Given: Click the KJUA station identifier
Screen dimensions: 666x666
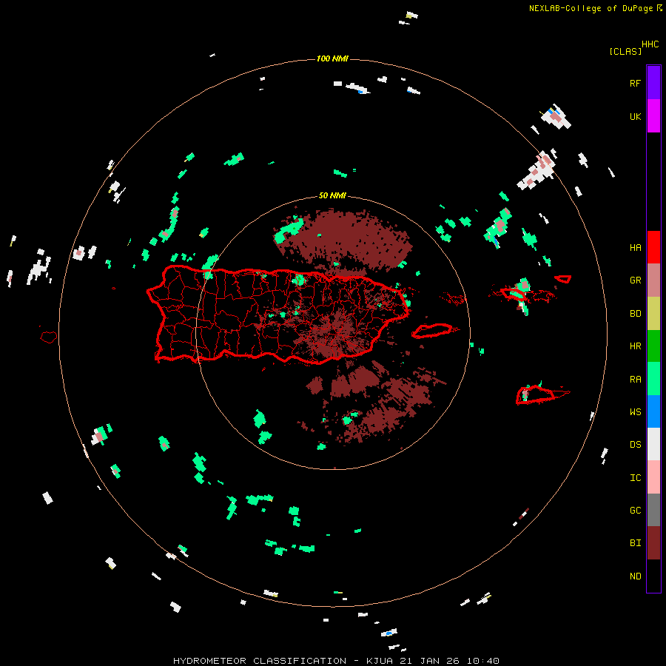Looking at the screenshot, I should (380, 661).
